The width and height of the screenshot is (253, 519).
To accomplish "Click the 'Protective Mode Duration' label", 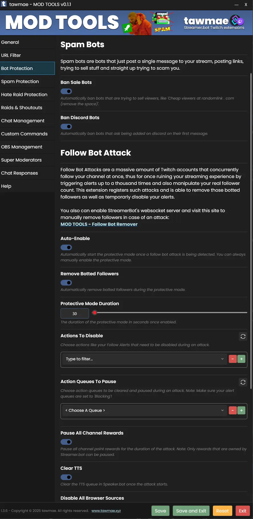I will (90, 303).
